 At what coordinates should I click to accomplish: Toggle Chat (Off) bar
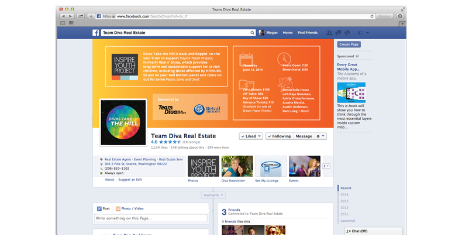(361, 232)
